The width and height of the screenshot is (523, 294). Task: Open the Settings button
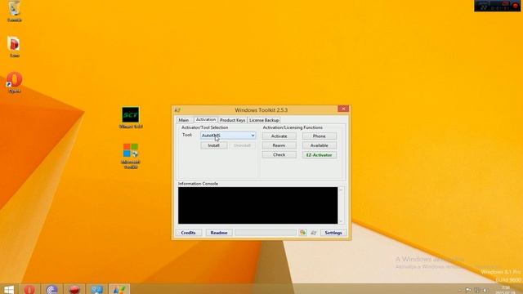333,233
